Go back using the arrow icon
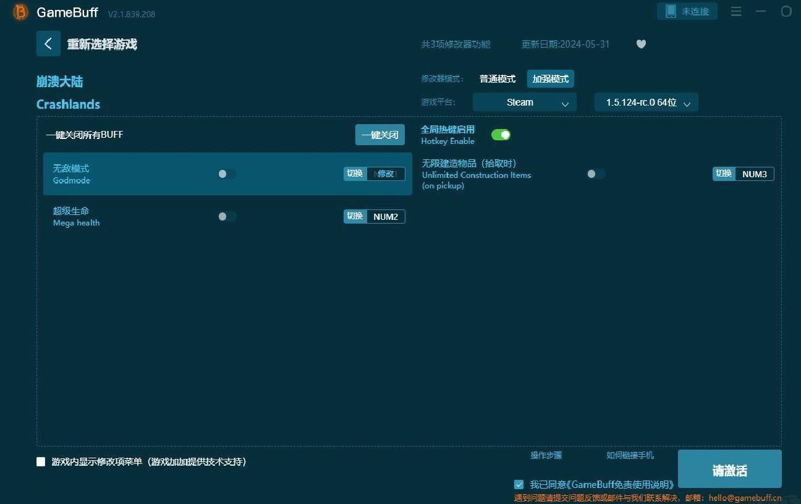 pyautogui.click(x=48, y=44)
